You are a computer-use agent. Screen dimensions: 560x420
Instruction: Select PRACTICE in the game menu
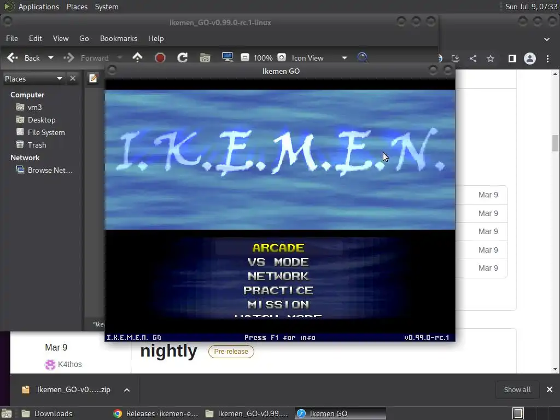click(278, 290)
